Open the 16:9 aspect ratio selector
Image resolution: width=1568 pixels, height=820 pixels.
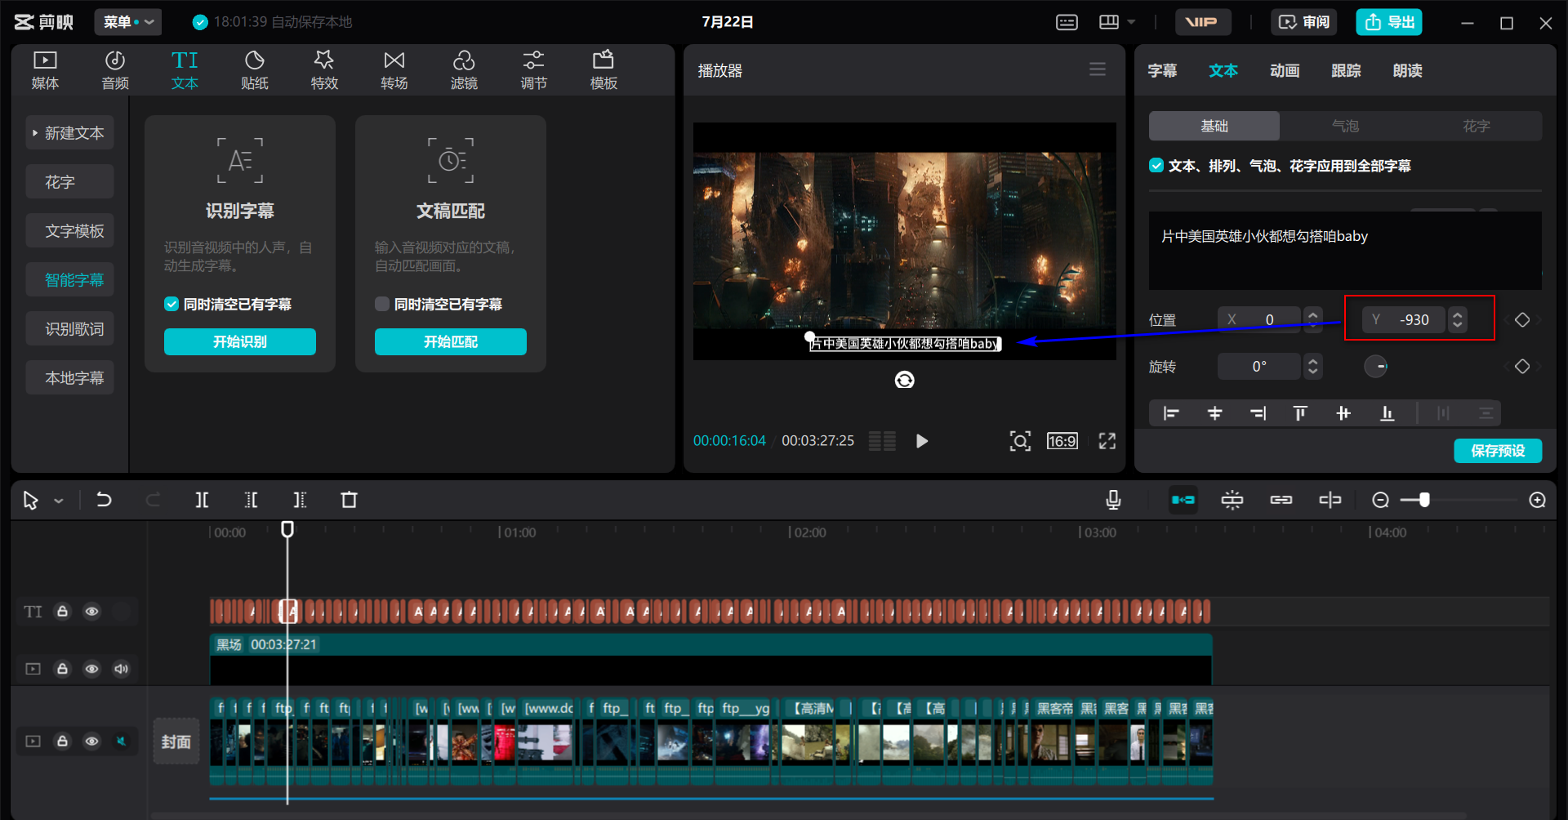[x=1062, y=441]
